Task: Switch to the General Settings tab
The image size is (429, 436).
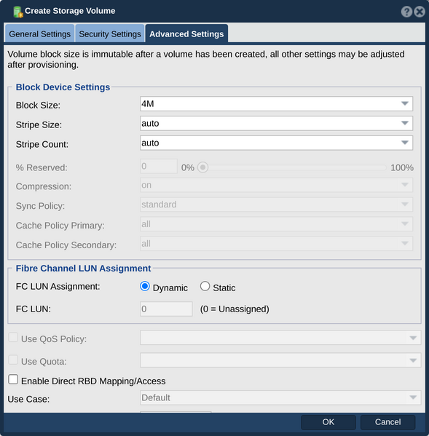Action: coord(39,33)
